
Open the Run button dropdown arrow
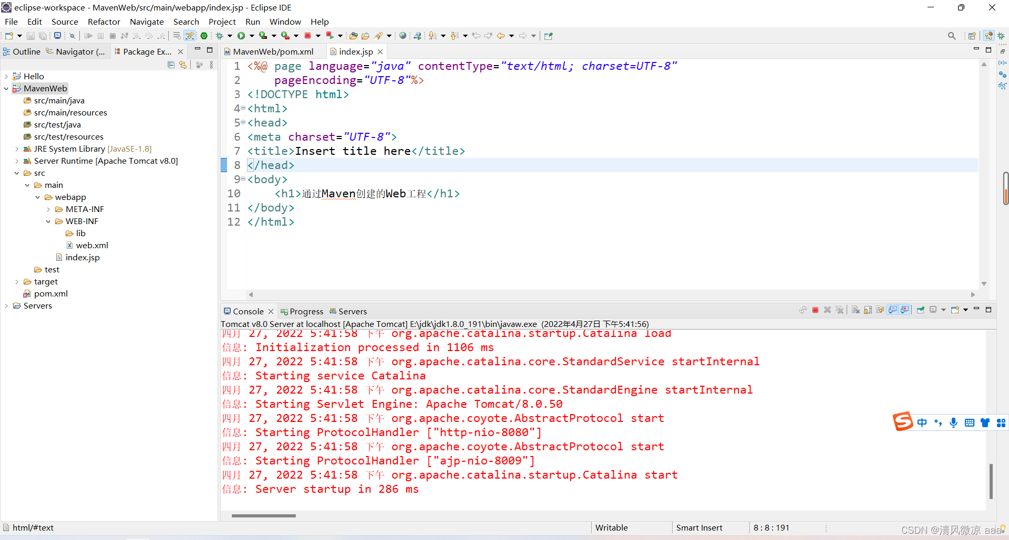pos(252,36)
